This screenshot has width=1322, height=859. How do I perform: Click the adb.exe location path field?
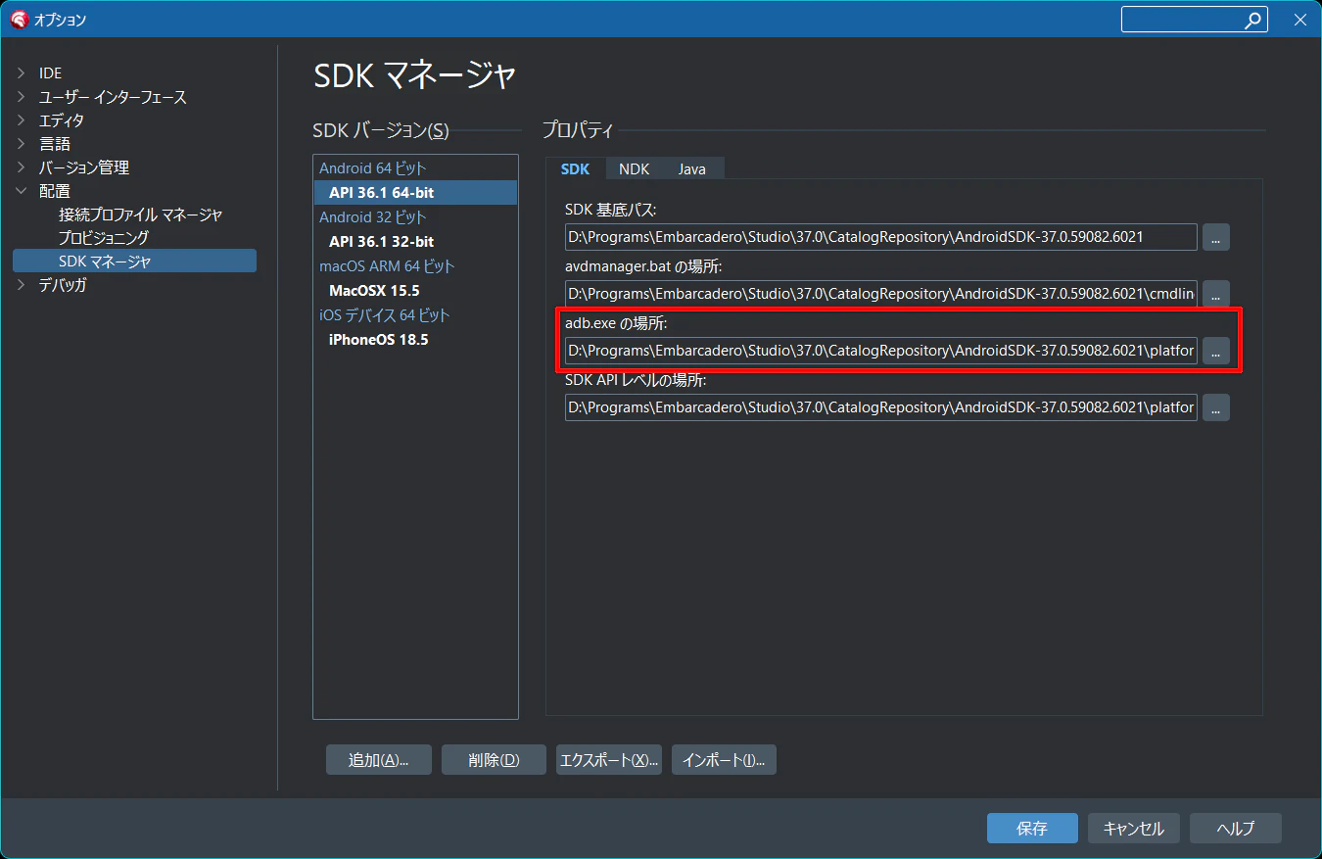click(x=881, y=351)
